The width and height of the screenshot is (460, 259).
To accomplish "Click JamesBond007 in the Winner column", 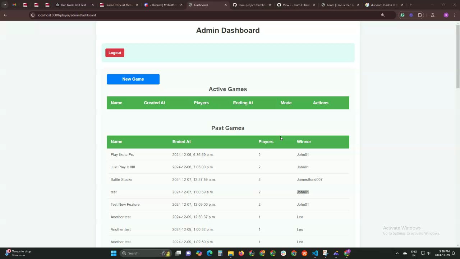I will tap(309, 180).
